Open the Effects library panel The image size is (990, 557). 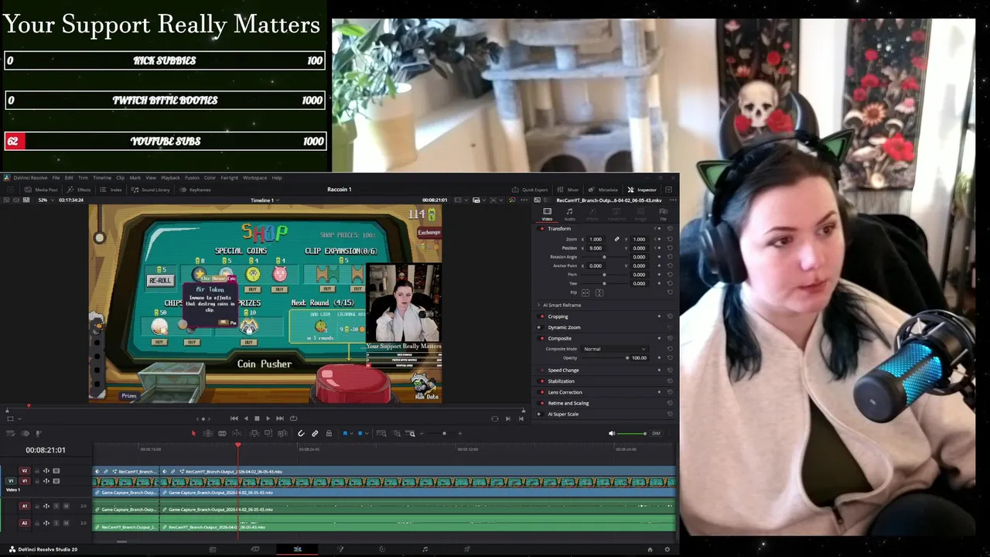[80, 190]
